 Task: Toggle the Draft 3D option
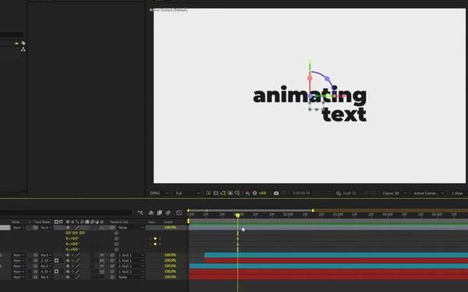pyautogui.click(x=346, y=193)
